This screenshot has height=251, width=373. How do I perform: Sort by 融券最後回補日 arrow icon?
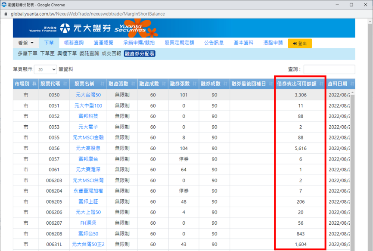[271, 84]
